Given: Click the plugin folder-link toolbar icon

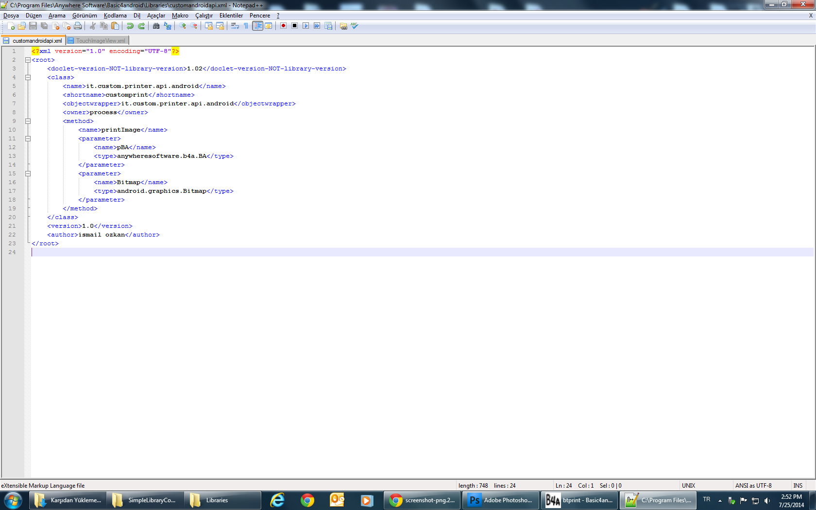Looking at the screenshot, I should point(343,26).
